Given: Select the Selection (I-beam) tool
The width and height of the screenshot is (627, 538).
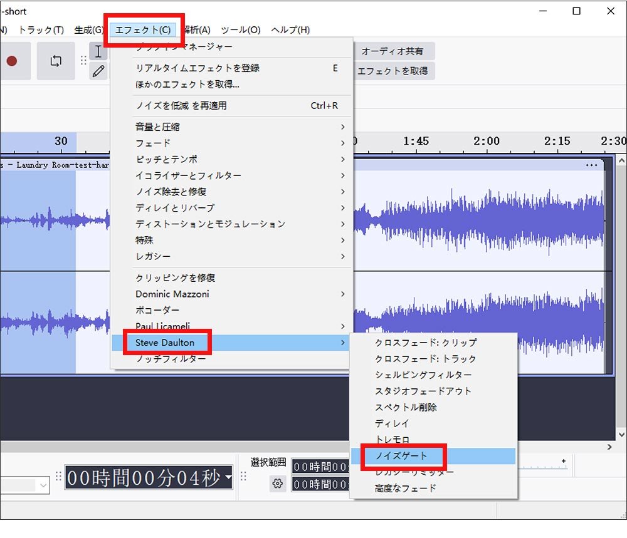Looking at the screenshot, I should pos(98,52).
